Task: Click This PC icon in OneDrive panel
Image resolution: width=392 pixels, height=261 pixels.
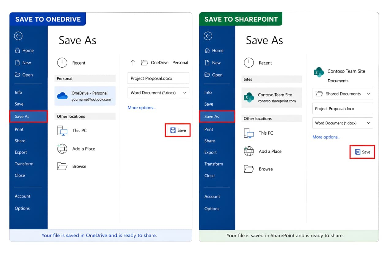Action: [62, 130]
